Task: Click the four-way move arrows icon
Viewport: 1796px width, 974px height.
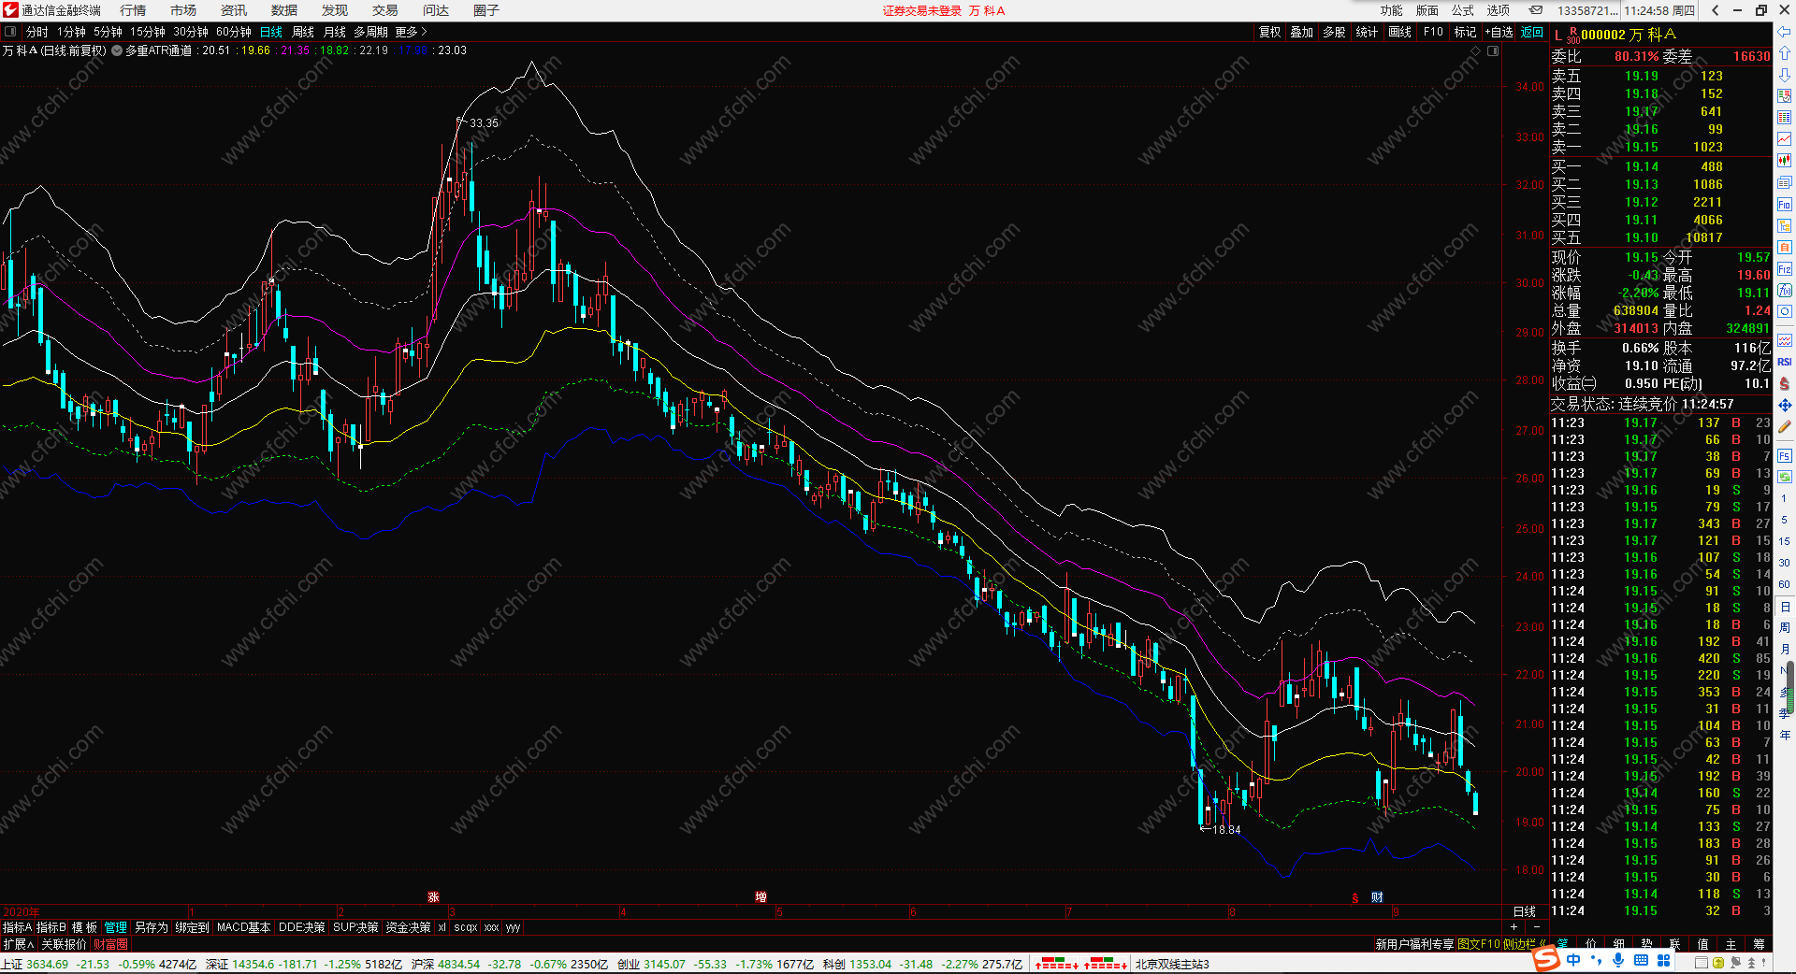Action: pyautogui.click(x=1784, y=405)
